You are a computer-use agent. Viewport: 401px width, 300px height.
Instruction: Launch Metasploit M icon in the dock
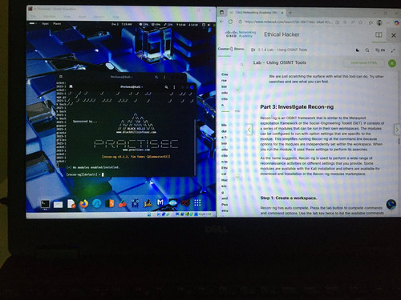tap(160, 203)
